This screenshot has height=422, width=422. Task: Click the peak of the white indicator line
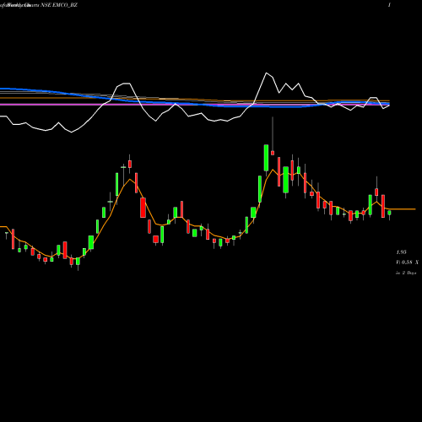click(266, 73)
